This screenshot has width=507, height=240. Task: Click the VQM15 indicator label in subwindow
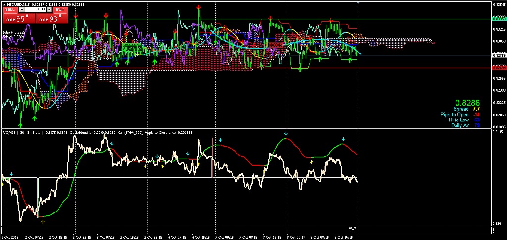[x=10, y=132]
